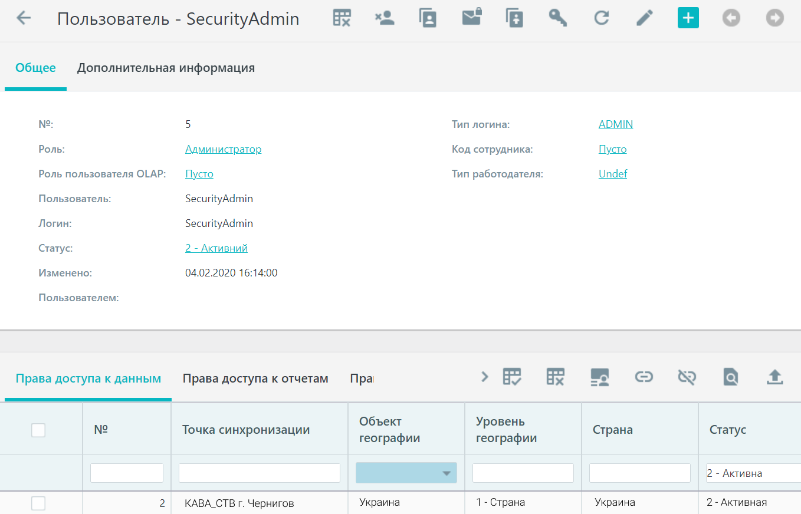Image resolution: width=801 pixels, height=514 pixels.
Task: Select the Права доступа к данным tab
Action: tap(88, 378)
